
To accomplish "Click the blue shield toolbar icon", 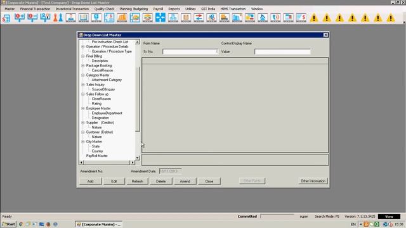I will coord(96,18).
